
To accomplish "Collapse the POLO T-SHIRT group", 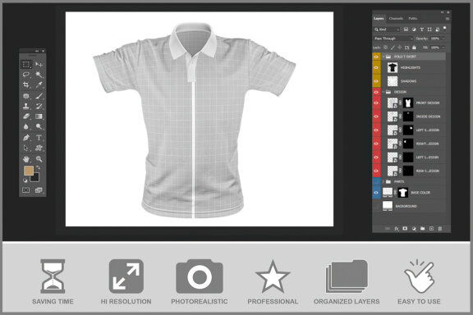I will (x=383, y=57).
